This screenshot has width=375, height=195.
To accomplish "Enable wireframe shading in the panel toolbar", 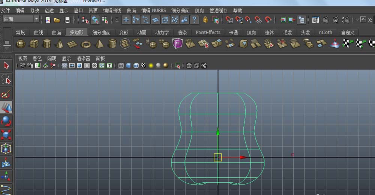I will pos(121,66).
